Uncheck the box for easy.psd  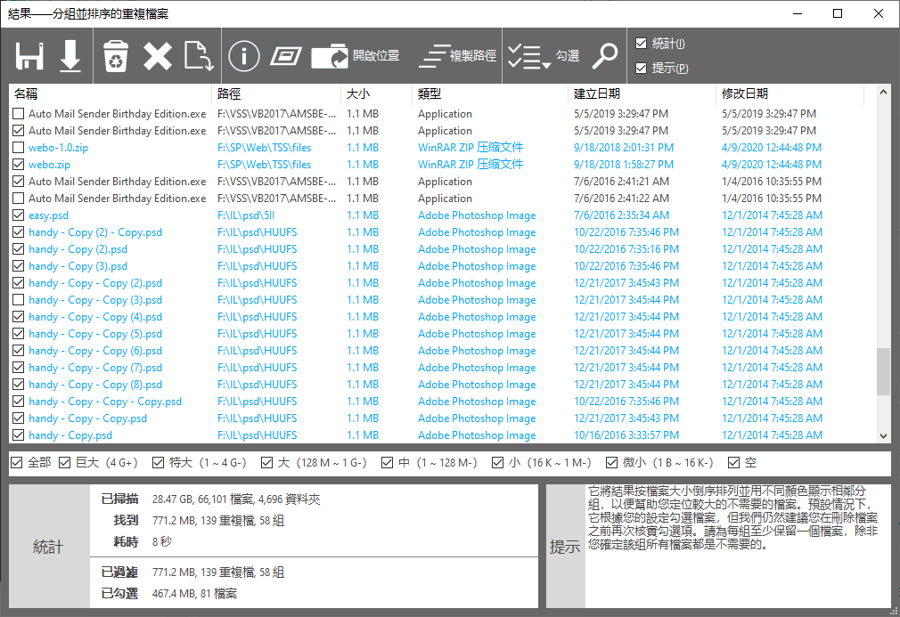pyautogui.click(x=19, y=215)
